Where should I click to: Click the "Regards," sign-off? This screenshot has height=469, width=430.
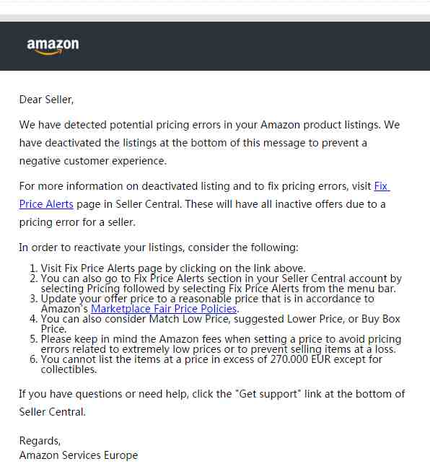point(40,441)
